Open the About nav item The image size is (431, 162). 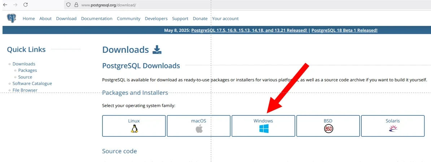tap(45, 19)
